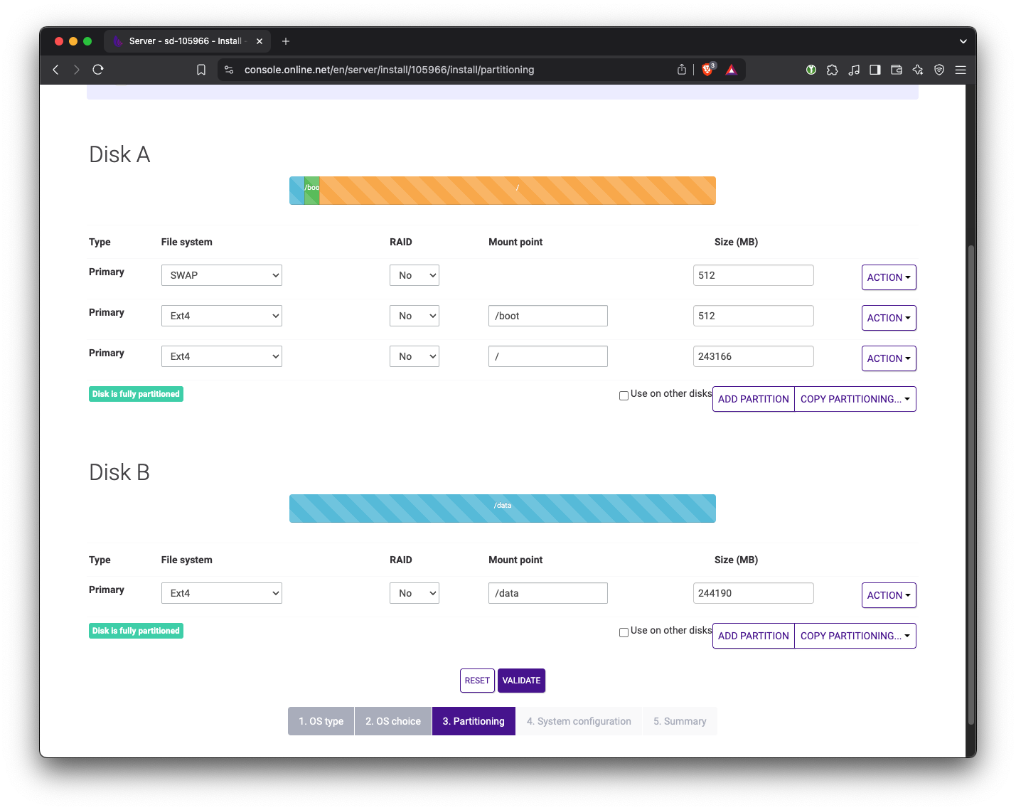The width and height of the screenshot is (1016, 810).
Task: Open RAID dropdown for the /boot partition
Action: (414, 316)
